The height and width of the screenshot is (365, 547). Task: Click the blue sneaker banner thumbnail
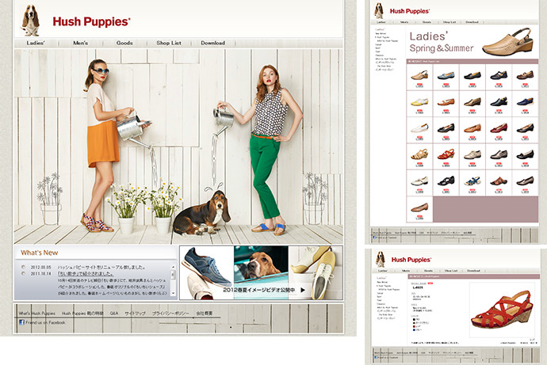[207, 272]
